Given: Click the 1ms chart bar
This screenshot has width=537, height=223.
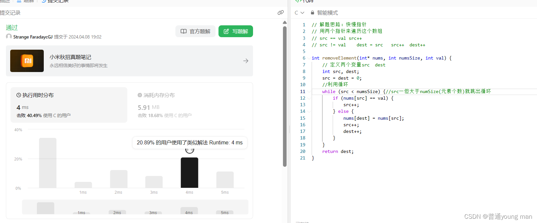Looking at the screenshot, I should pyautogui.click(x=83, y=185).
